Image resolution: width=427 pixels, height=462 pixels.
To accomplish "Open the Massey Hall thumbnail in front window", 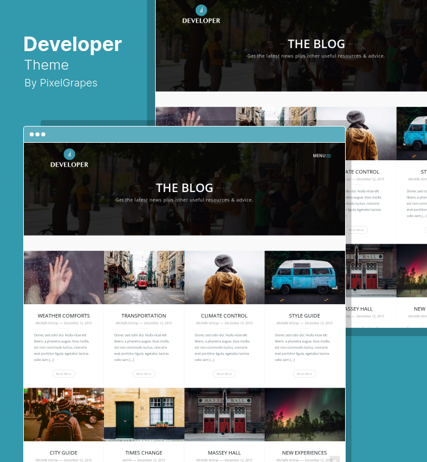I will pos(224,414).
